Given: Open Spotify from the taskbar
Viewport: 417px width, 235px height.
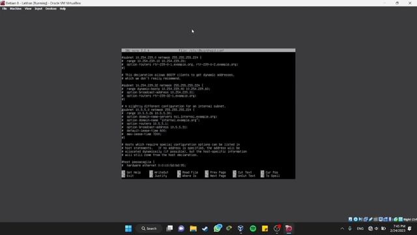Looking at the screenshot, I should 253,228.
